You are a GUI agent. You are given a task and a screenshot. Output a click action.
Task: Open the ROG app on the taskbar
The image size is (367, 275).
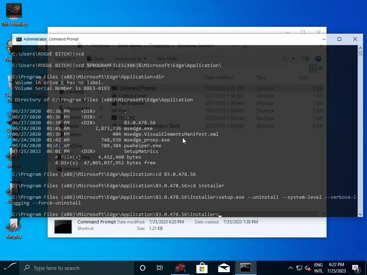point(180,268)
